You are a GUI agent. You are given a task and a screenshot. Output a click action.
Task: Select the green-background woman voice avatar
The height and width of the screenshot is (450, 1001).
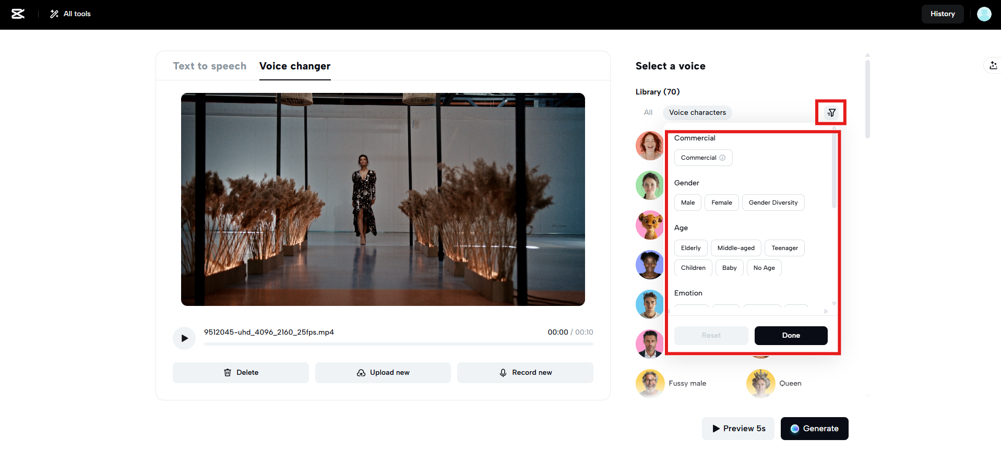coord(649,185)
